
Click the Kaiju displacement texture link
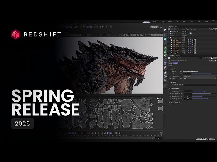click(x=190, y=71)
